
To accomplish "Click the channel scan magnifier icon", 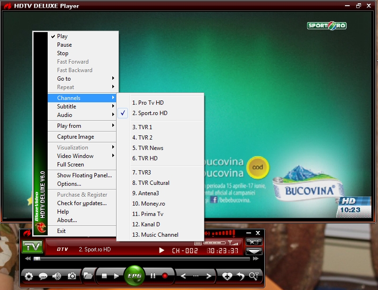I will tap(254, 276).
